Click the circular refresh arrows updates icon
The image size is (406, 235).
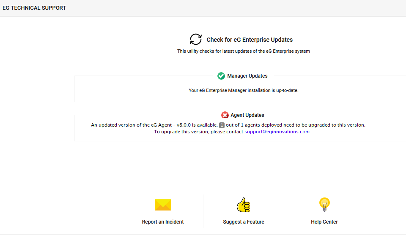click(x=196, y=39)
